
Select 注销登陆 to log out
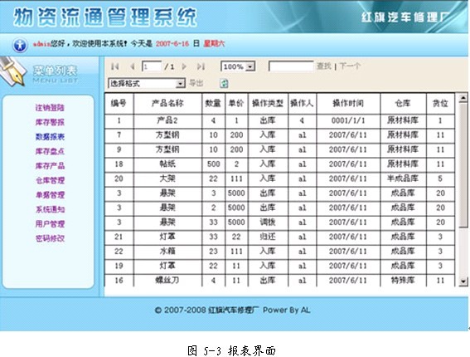[50, 107]
